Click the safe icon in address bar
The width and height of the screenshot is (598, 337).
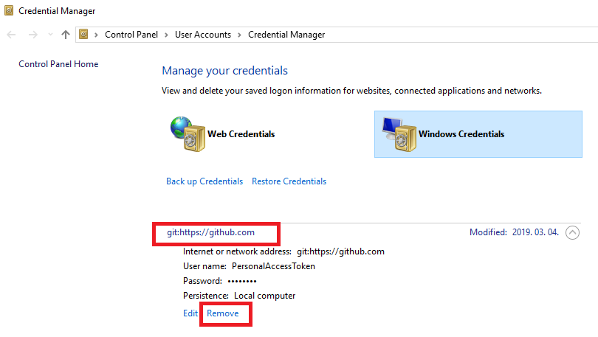[x=84, y=35]
